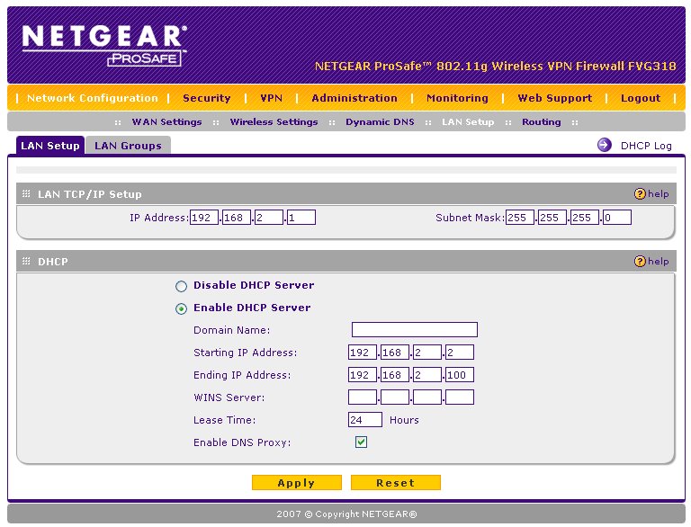Image resolution: width=691 pixels, height=527 pixels.
Task: Open the VPN menu
Action: tap(271, 98)
